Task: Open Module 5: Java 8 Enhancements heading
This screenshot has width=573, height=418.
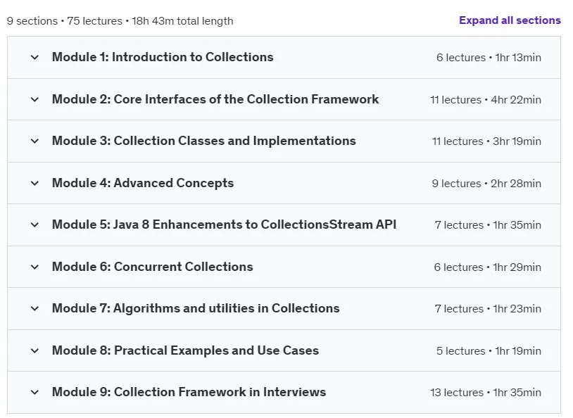Action: pyautogui.click(x=224, y=224)
